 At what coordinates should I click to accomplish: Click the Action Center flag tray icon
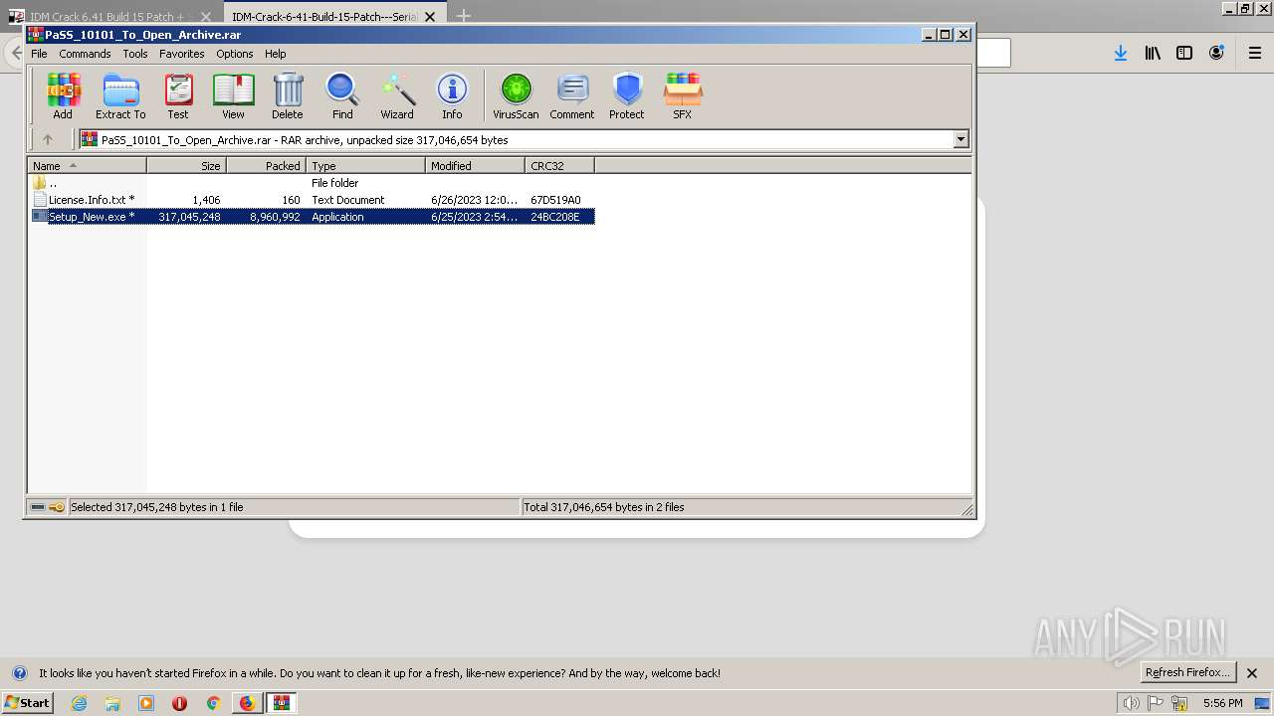point(1156,703)
